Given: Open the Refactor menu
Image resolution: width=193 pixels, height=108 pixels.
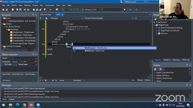Looking at the screenshot, I should coord(27,5).
